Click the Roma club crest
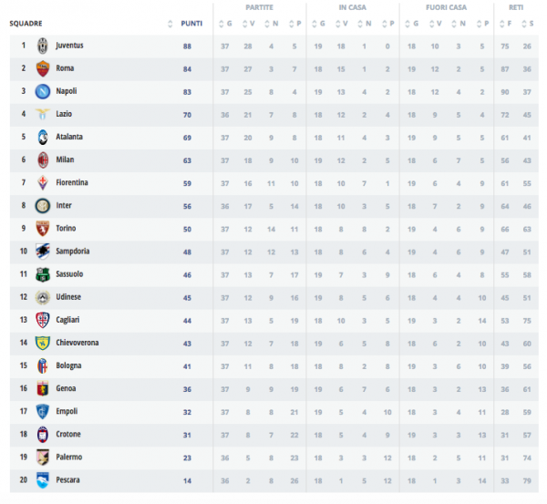Image resolution: width=547 pixels, height=504 pixels. pos(42,68)
